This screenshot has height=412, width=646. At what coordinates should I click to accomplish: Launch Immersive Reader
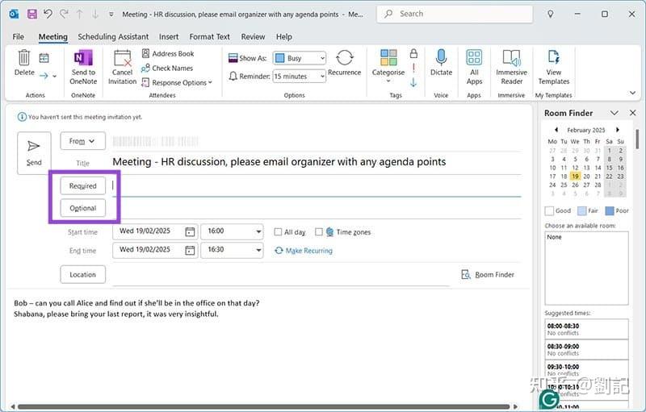pos(511,58)
